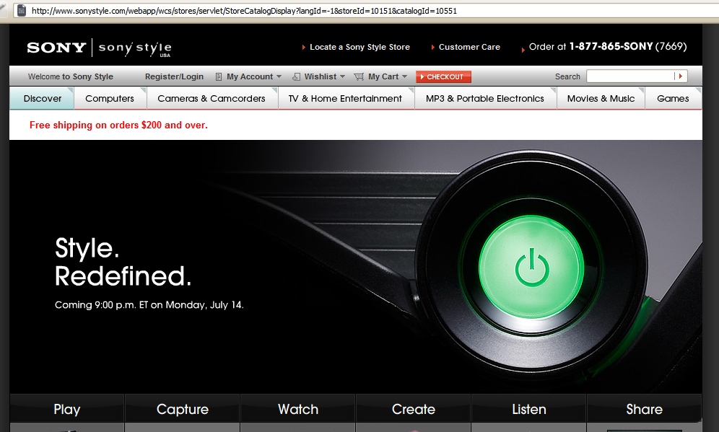This screenshot has width=719, height=432.
Task: Select the Play category tile
Action: point(67,409)
